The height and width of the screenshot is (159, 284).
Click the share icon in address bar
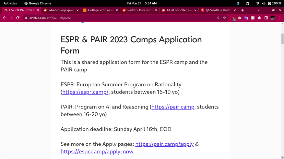(218, 18)
